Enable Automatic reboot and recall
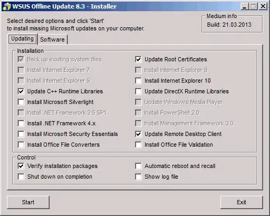The image size is (270, 216). pyautogui.click(x=138, y=166)
